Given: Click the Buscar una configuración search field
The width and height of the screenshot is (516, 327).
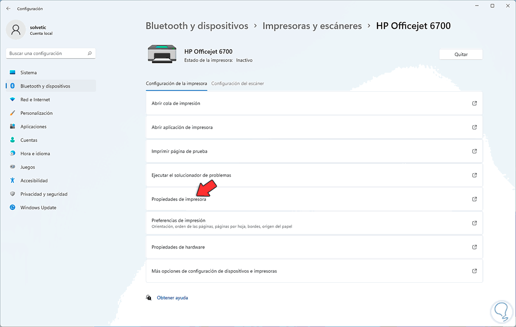Looking at the screenshot, I should point(51,53).
